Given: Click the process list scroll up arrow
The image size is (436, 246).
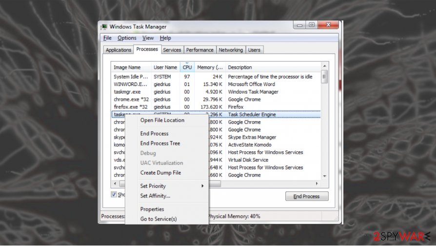Looking at the screenshot, I should [324, 66].
